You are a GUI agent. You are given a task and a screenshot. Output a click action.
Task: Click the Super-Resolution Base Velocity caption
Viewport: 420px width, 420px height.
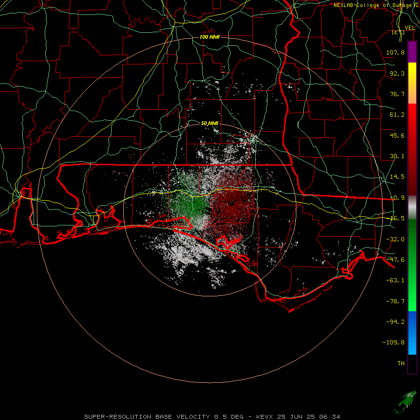click(x=212, y=417)
